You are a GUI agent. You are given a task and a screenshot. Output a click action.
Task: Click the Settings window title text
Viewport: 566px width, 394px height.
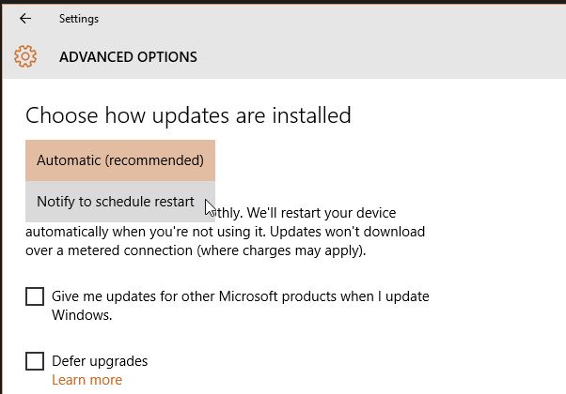(x=78, y=19)
